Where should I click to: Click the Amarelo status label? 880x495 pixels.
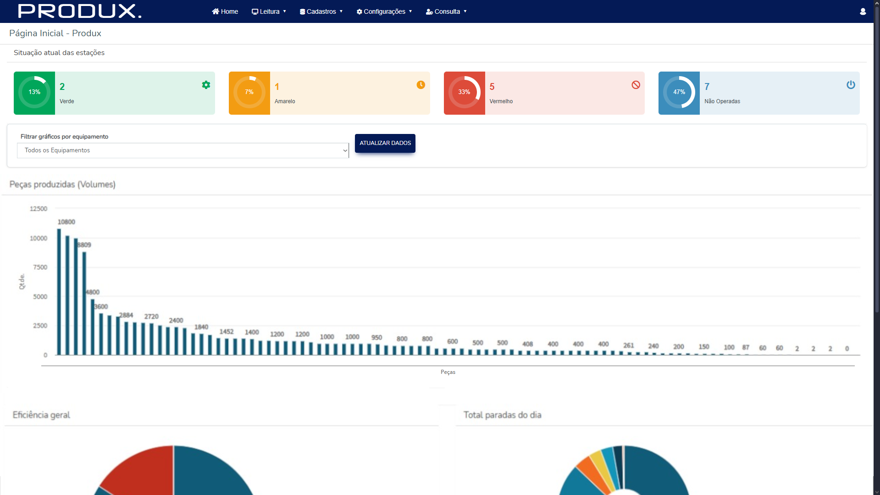[285, 101]
